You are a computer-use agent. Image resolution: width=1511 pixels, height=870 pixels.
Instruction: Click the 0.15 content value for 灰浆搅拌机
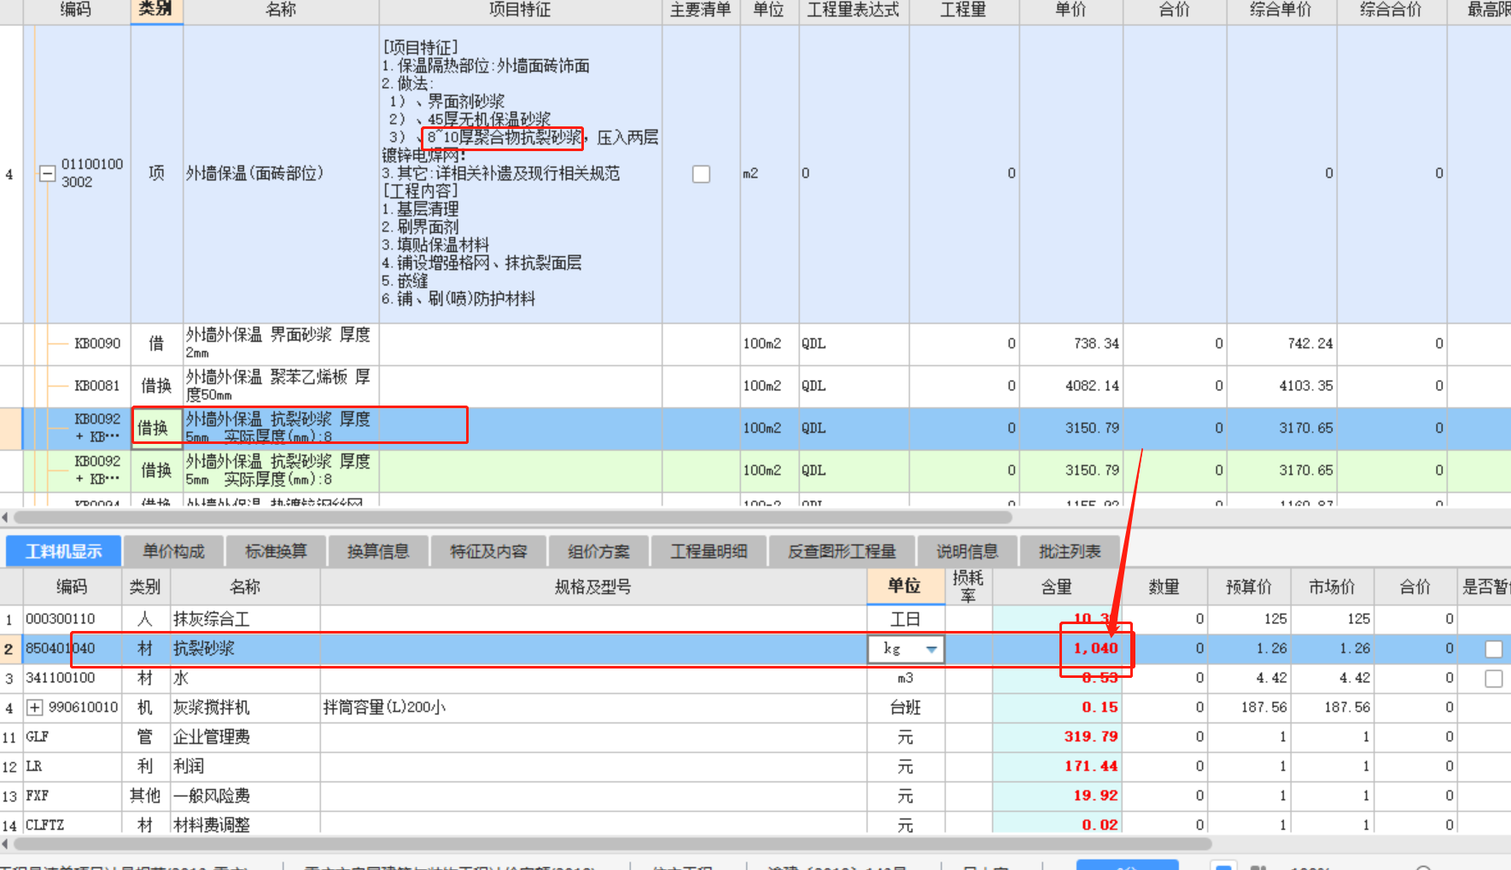1056,708
